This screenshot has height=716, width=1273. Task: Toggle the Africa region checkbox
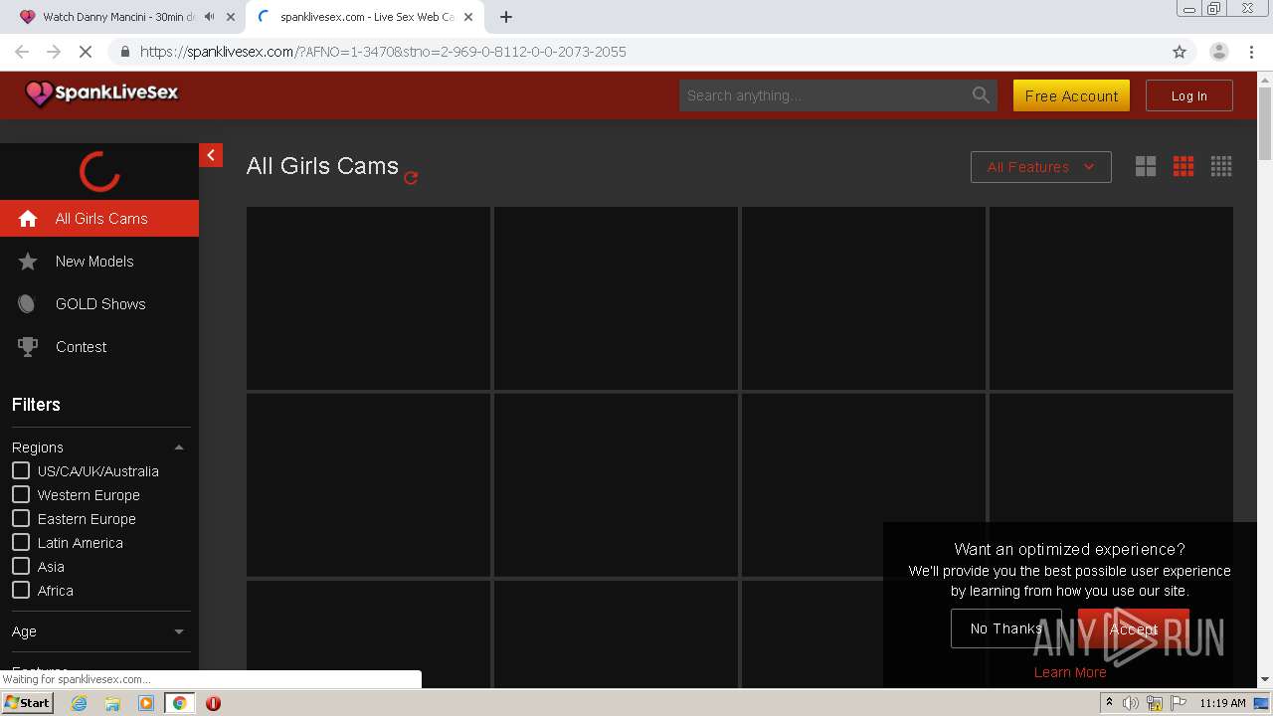[21, 590]
